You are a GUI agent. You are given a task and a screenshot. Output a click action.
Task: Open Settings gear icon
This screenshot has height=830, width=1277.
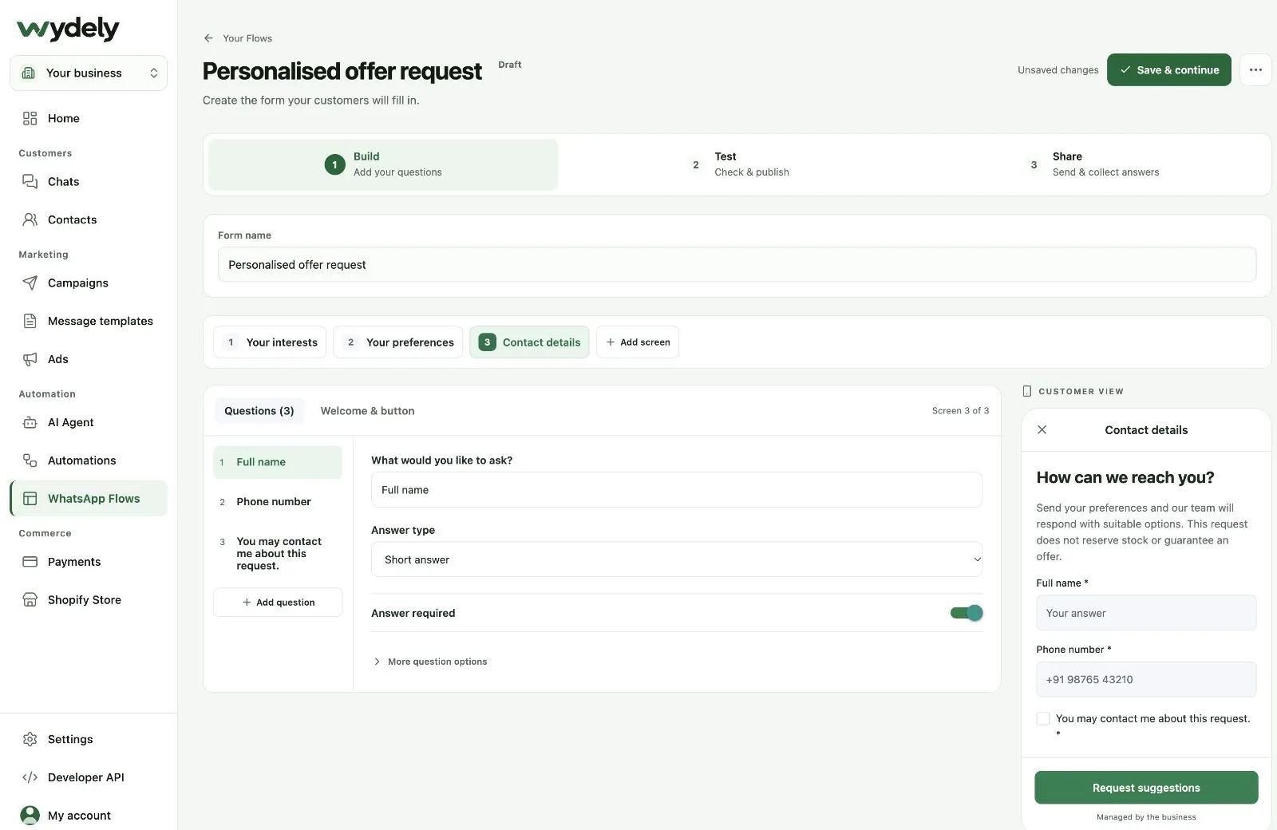30,739
